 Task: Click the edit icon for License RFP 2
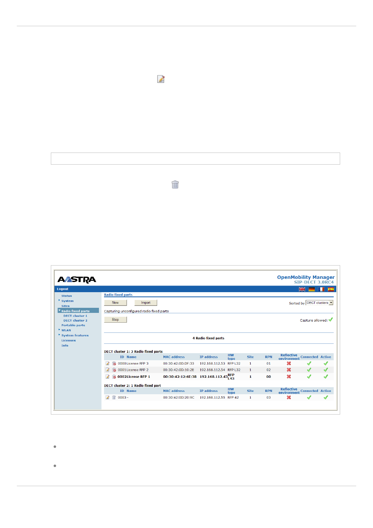pos(108,370)
